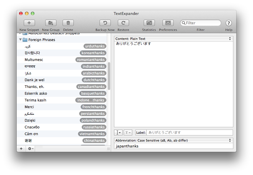This screenshot has width=253, height=175.
Task: Click Backup Now
Action: (105, 23)
